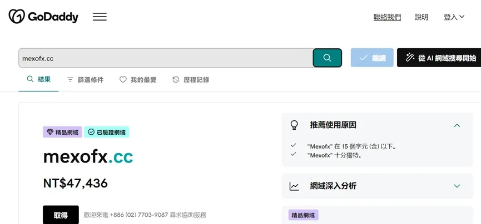Click the 取得 get domain button

click(x=61, y=215)
